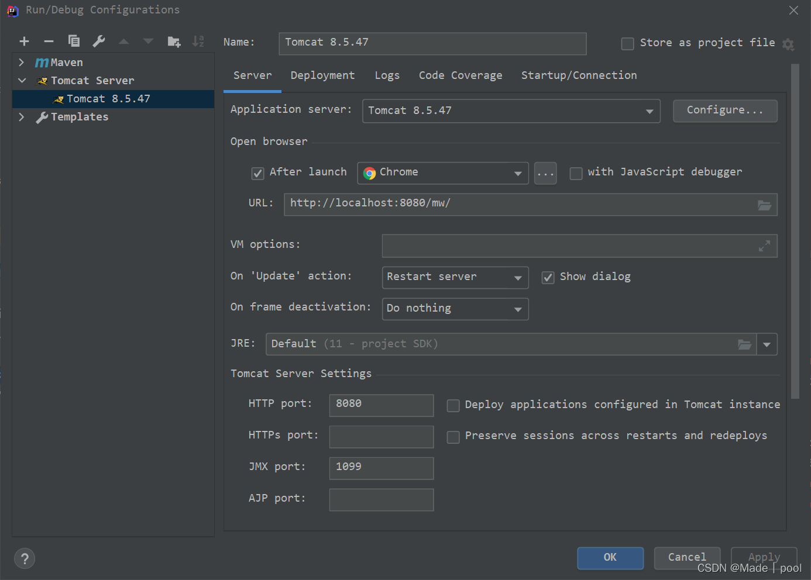The height and width of the screenshot is (580, 811).
Task: Switch to the Deployment tab
Action: pos(322,75)
